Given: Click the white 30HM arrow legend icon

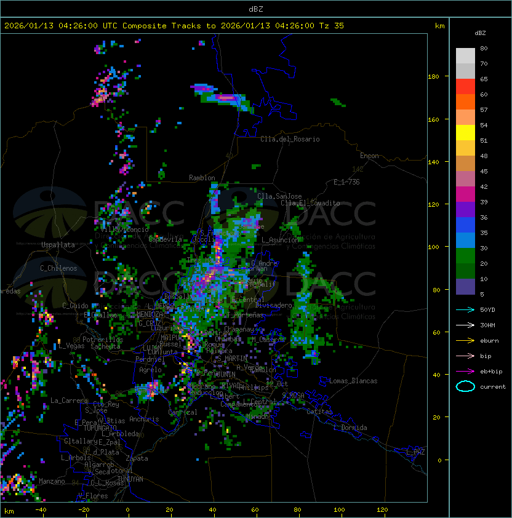Looking at the screenshot, I should click(x=465, y=325).
